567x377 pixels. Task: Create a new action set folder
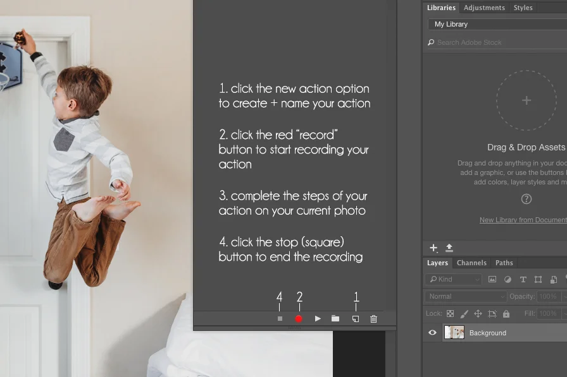point(335,318)
